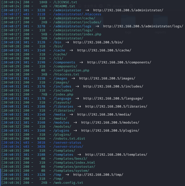Click the /configuration.php path entry
This screenshot has height=186, width=185.
pos(71,70)
